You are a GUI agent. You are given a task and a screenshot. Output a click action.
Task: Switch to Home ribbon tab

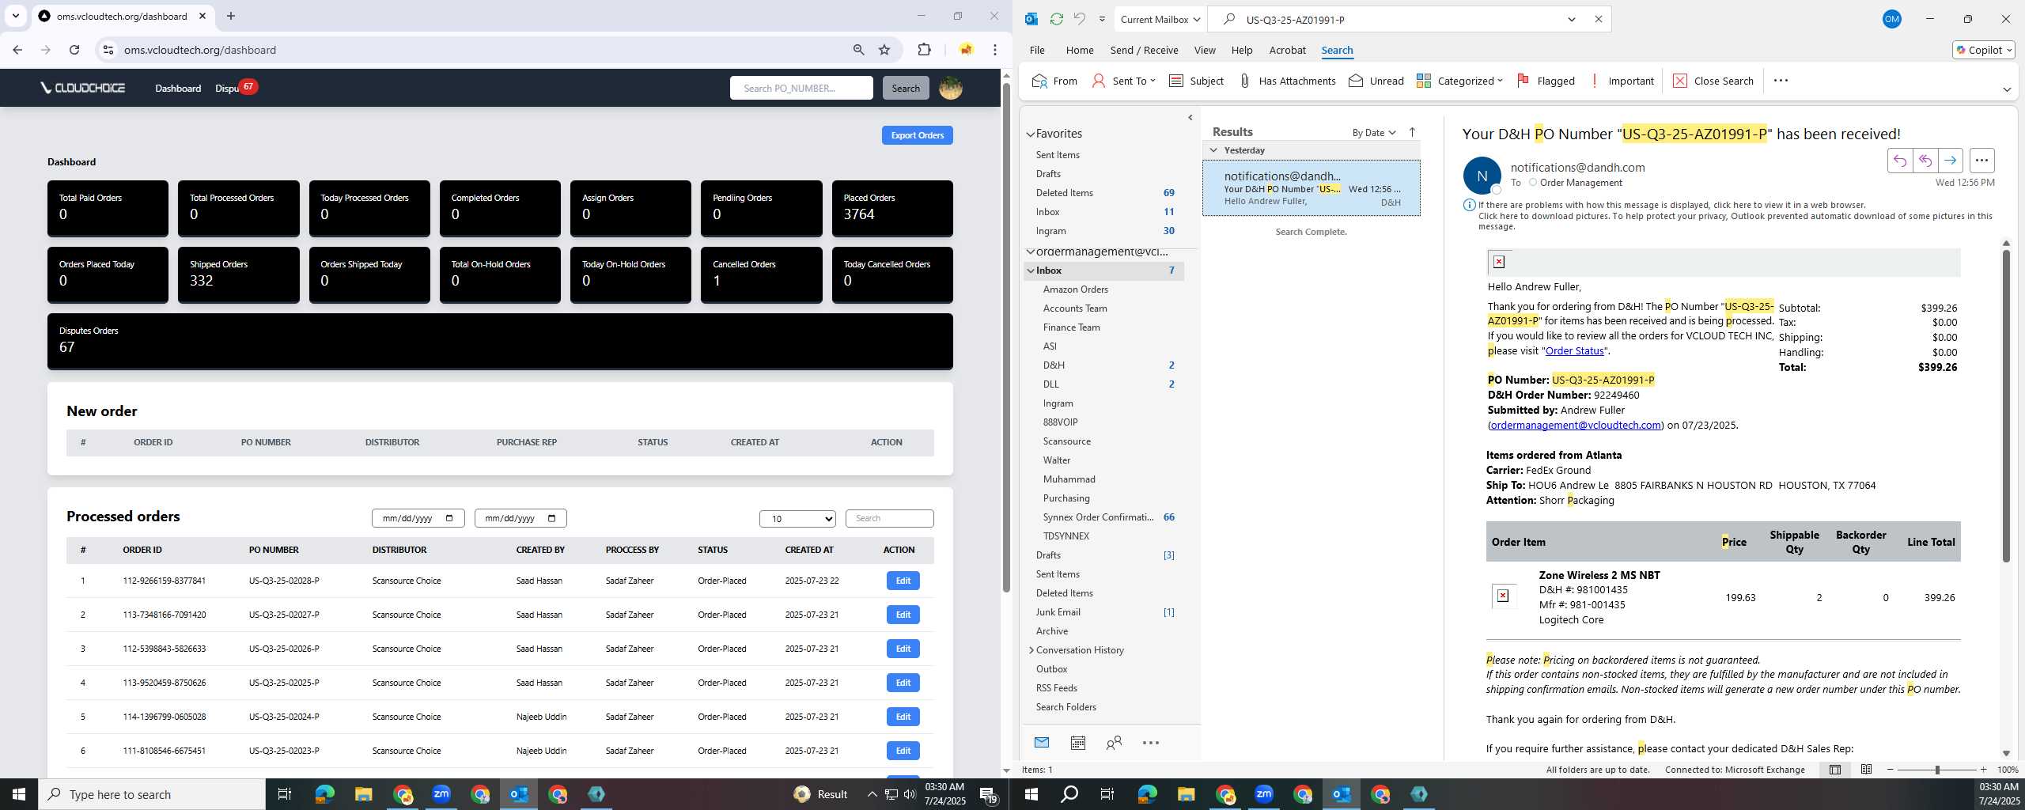tap(1080, 50)
